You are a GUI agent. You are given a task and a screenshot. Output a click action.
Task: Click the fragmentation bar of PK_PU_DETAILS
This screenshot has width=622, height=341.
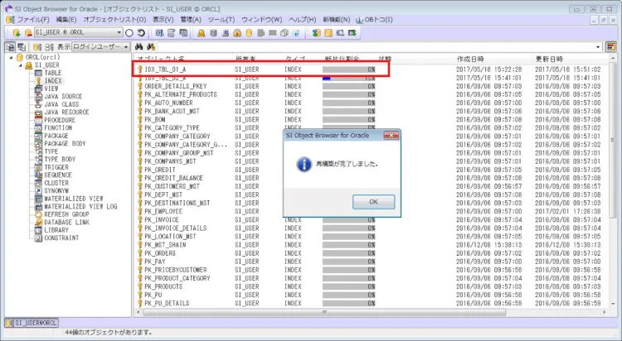click(348, 303)
